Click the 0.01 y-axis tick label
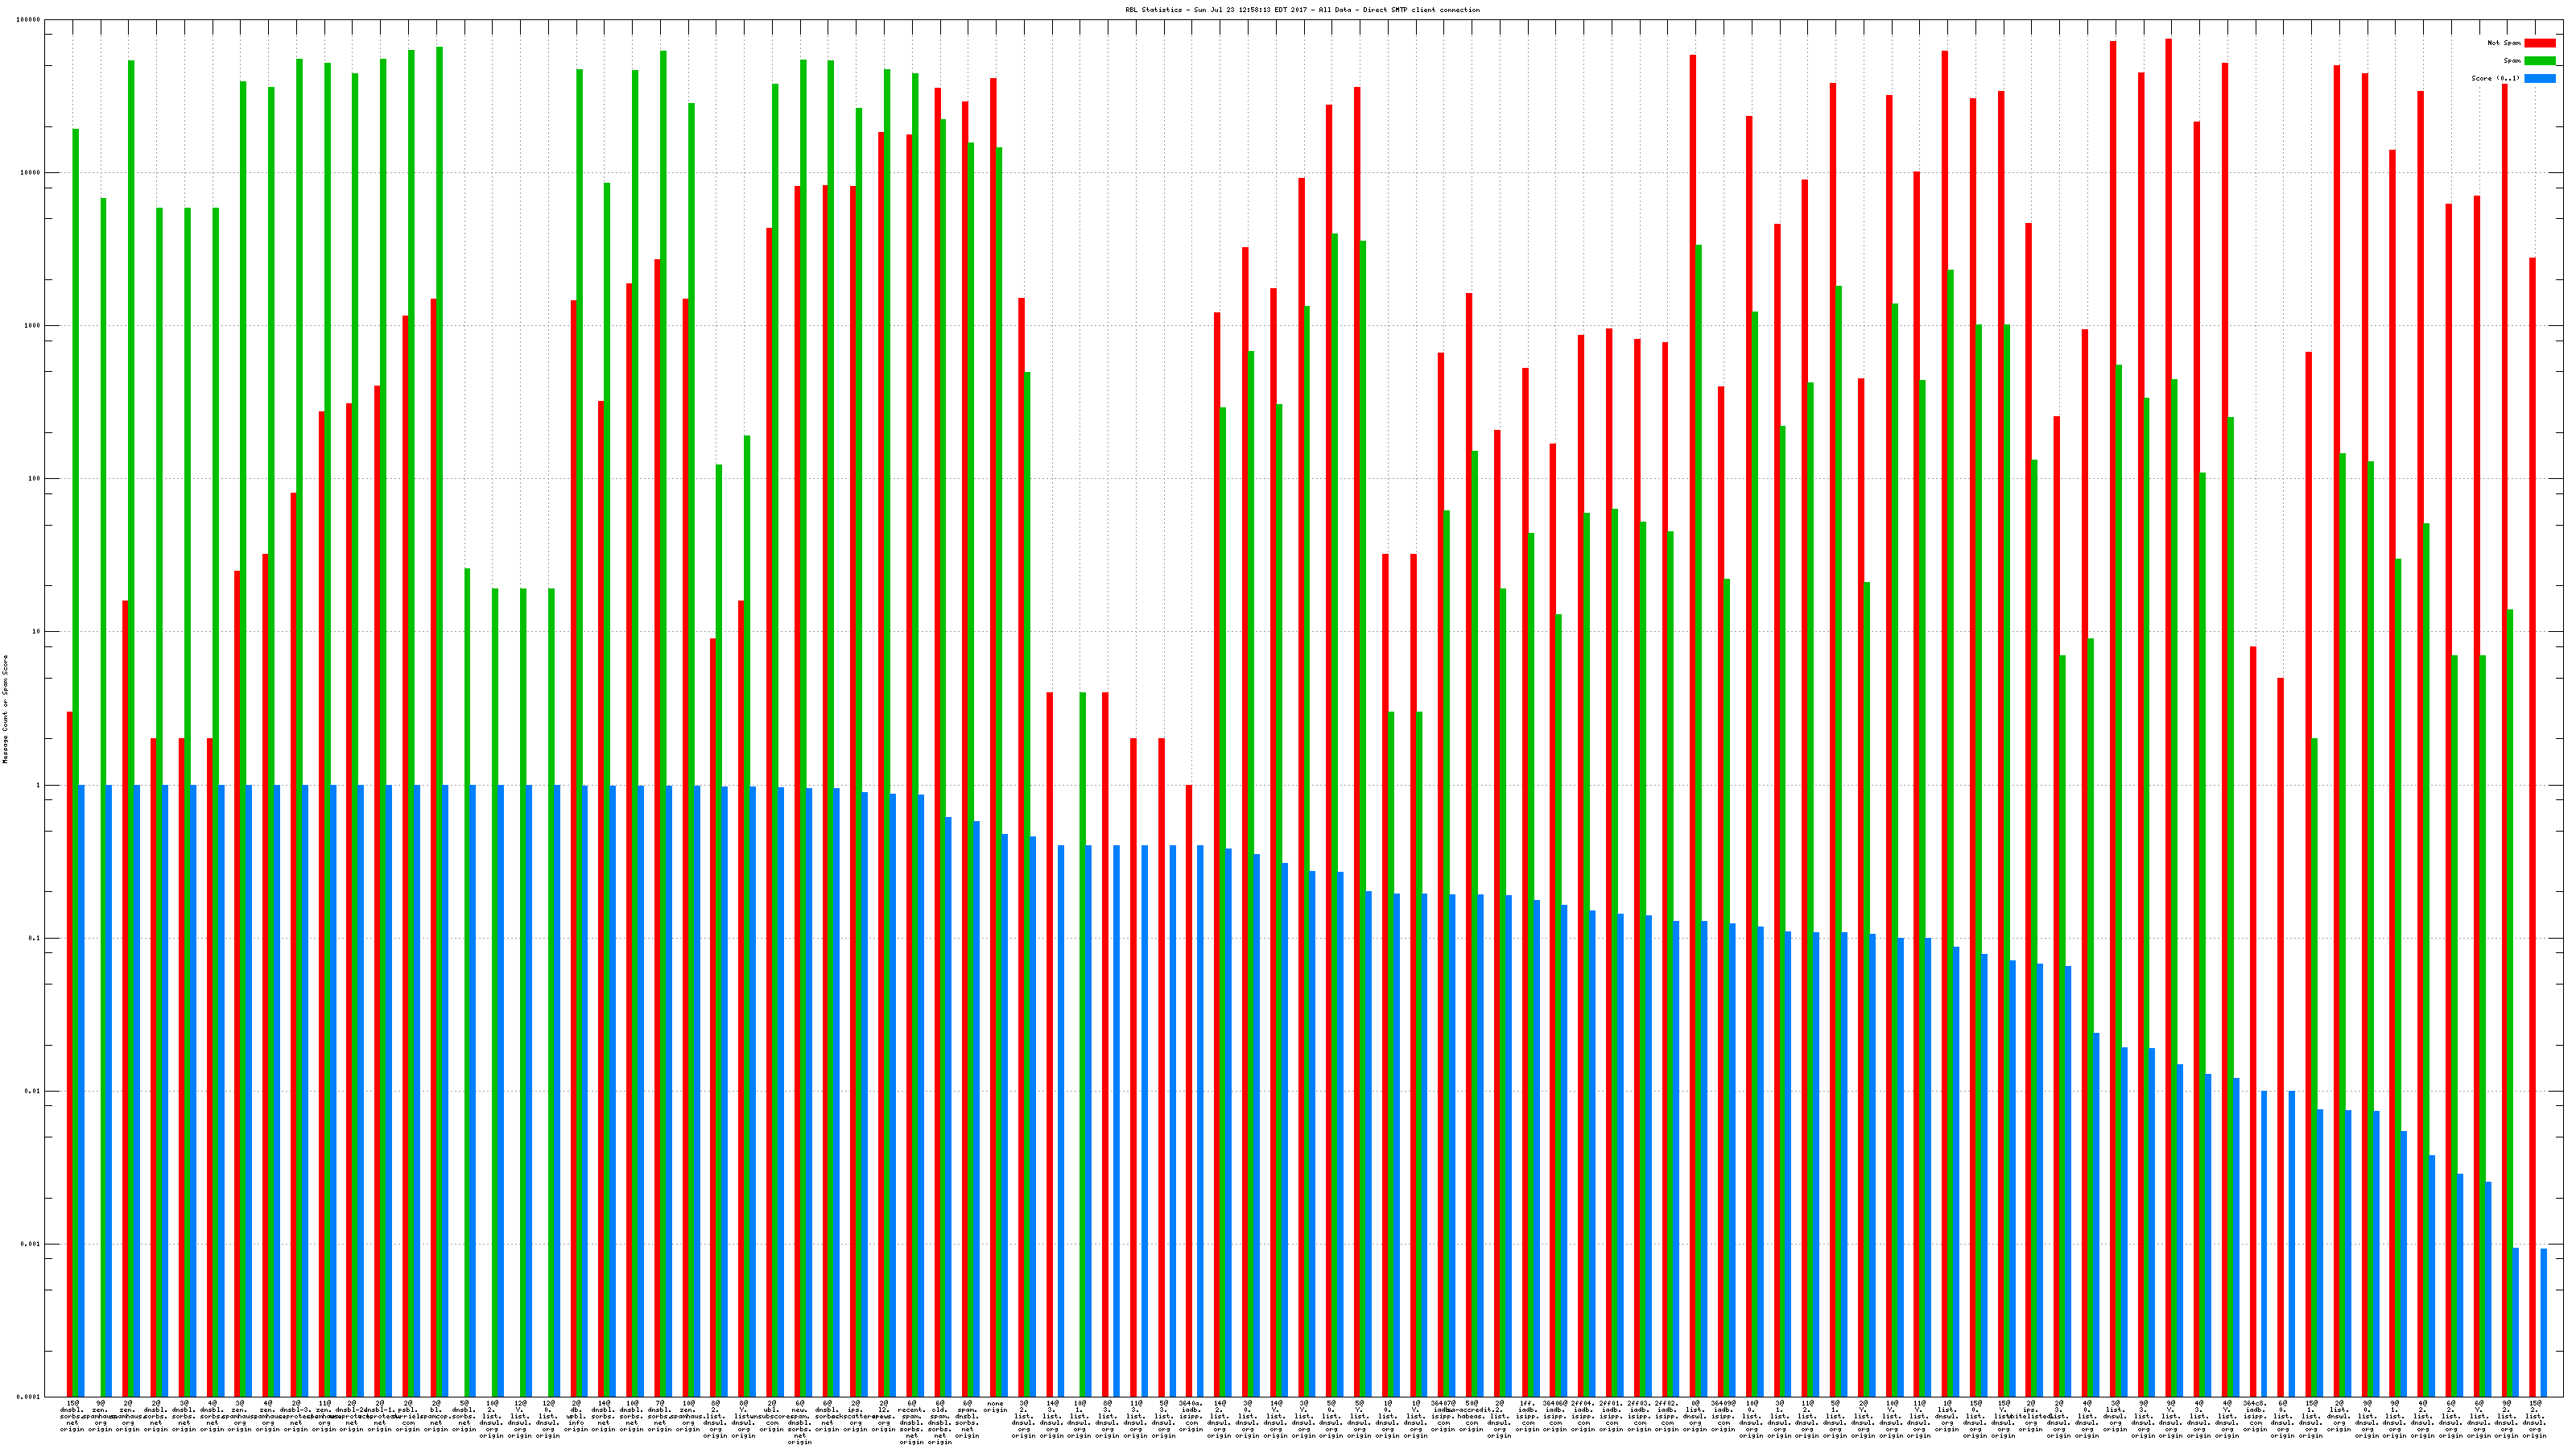The height and width of the screenshot is (1449, 2576). coord(34,1091)
